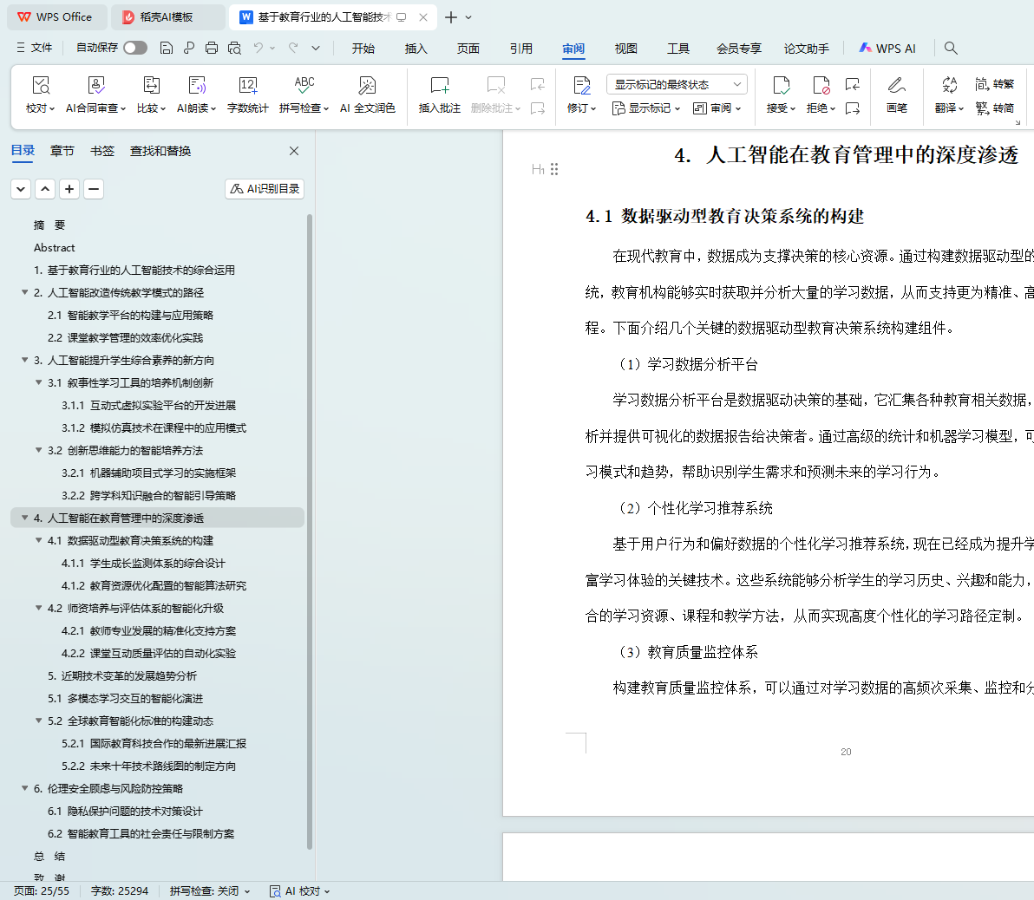Switch to the 视图 ribbon tab
The height and width of the screenshot is (900, 1034).
click(x=625, y=49)
